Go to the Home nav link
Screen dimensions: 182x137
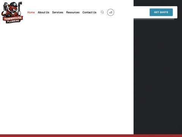click(x=31, y=12)
